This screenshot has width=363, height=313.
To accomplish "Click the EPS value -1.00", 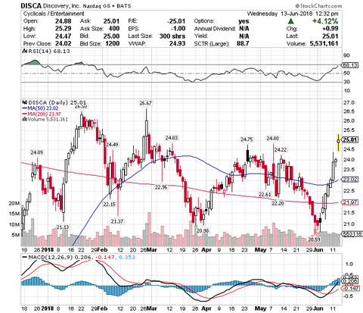I will point(178,29).
